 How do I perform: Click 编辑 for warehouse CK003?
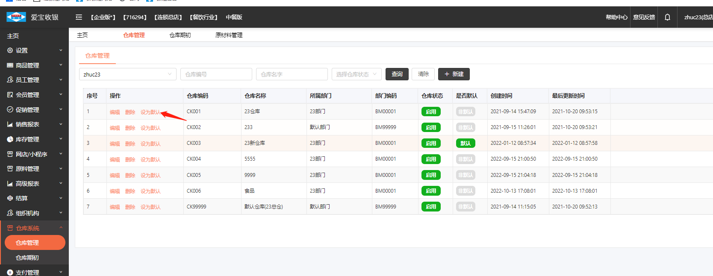[x=115, y=144]
